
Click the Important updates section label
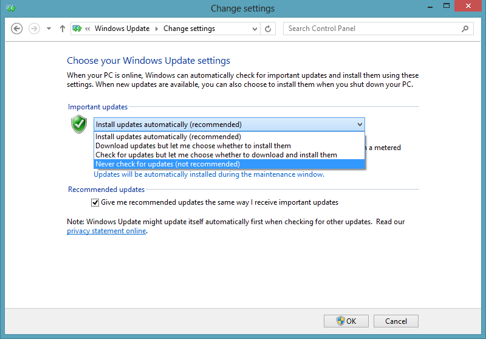[98, 107]
